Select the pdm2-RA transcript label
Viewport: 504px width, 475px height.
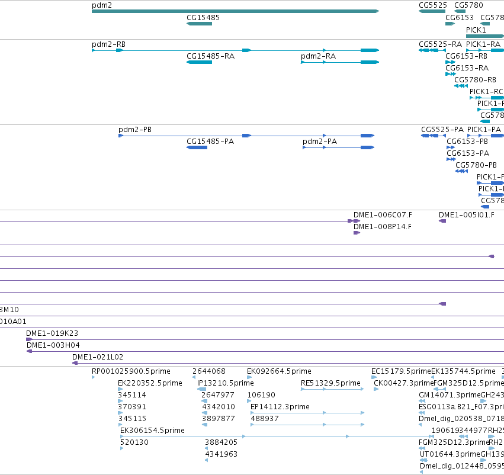click(318, 56)
